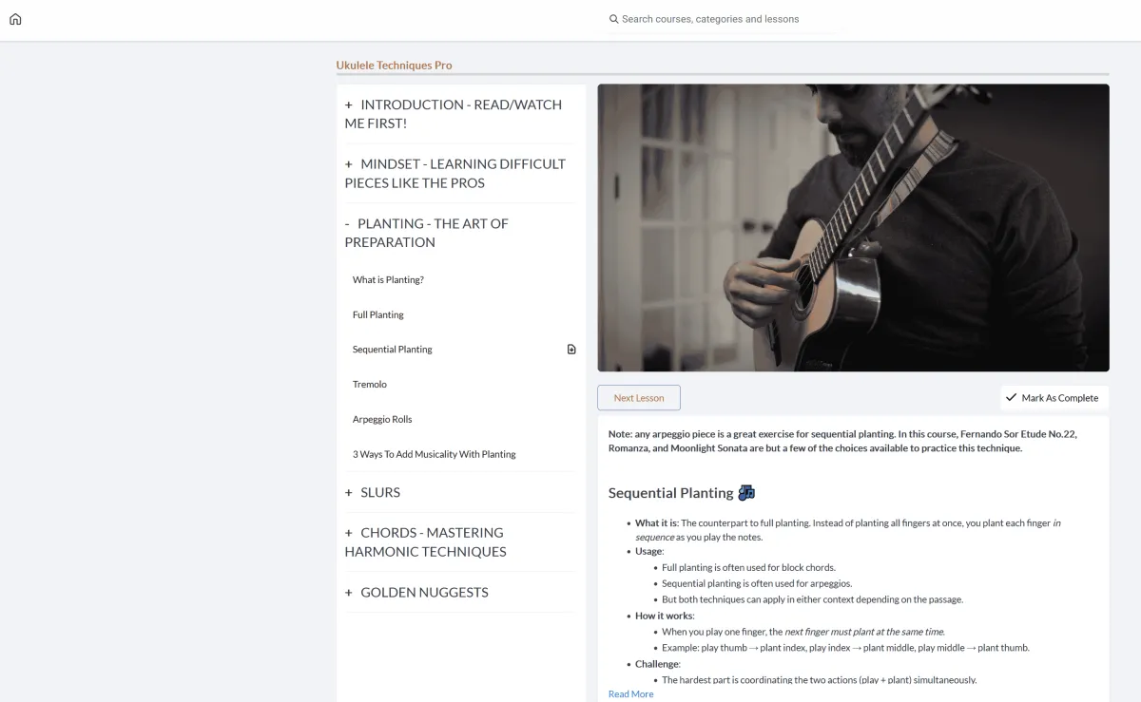Image resolution: width=1141 pixels, height=702 pixels.
Task: Click the home icon in the header
Action: 15,19
